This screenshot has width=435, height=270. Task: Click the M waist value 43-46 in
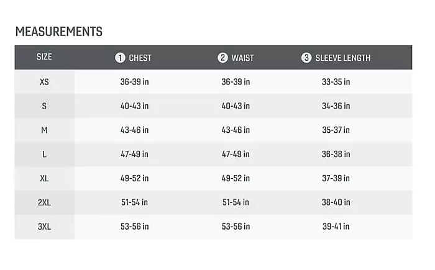coord(236,130)
